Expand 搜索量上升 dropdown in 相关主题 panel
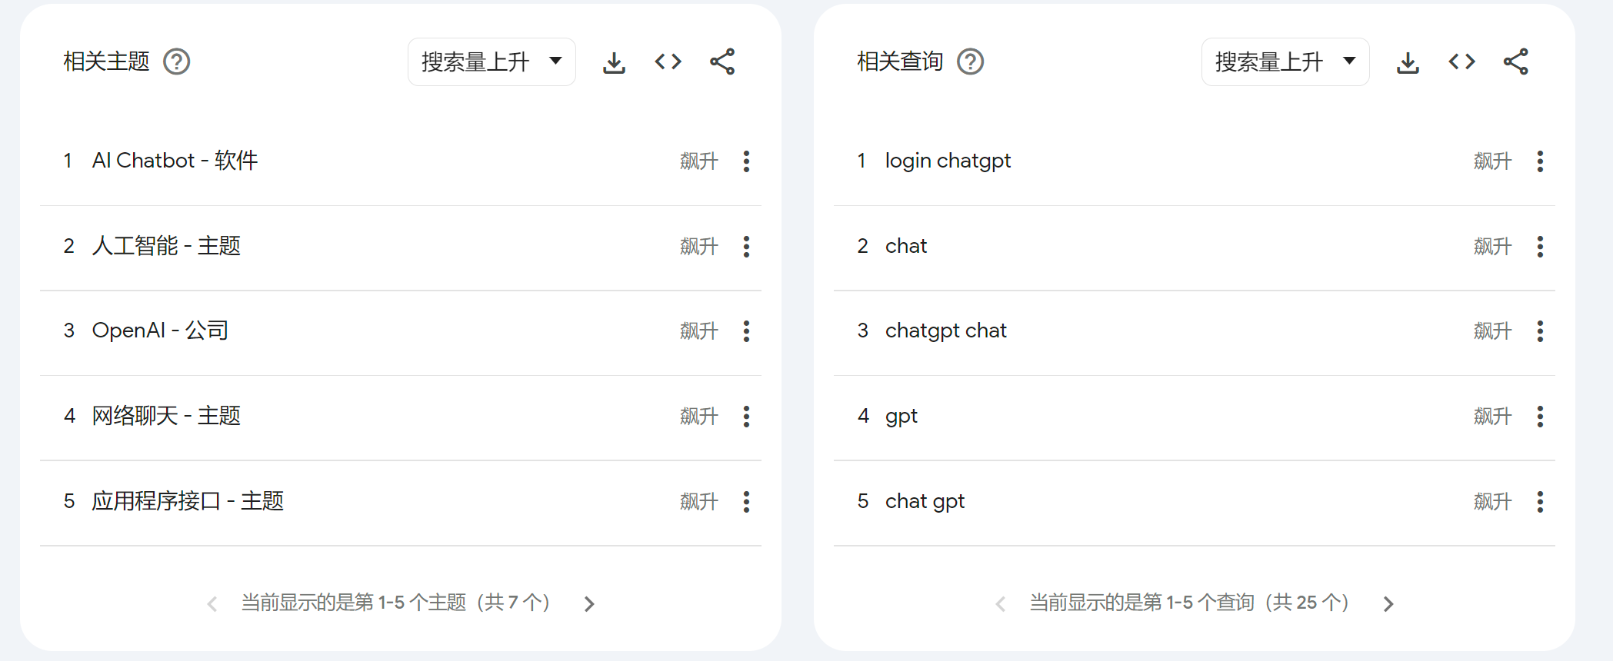This screenshot has height=661, width=1613. pyautogui.click(x=492, y=61)
